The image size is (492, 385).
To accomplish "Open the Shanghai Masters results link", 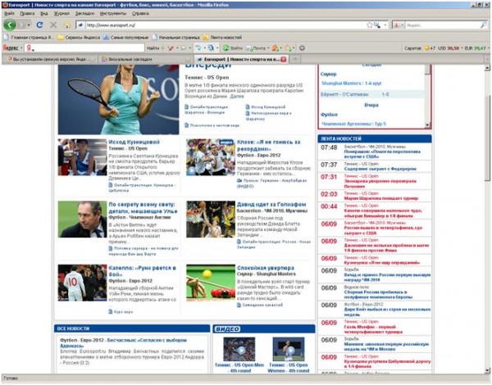I will tap(352, 84).
